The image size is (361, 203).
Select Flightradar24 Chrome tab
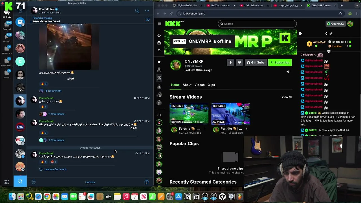[188, 5]
